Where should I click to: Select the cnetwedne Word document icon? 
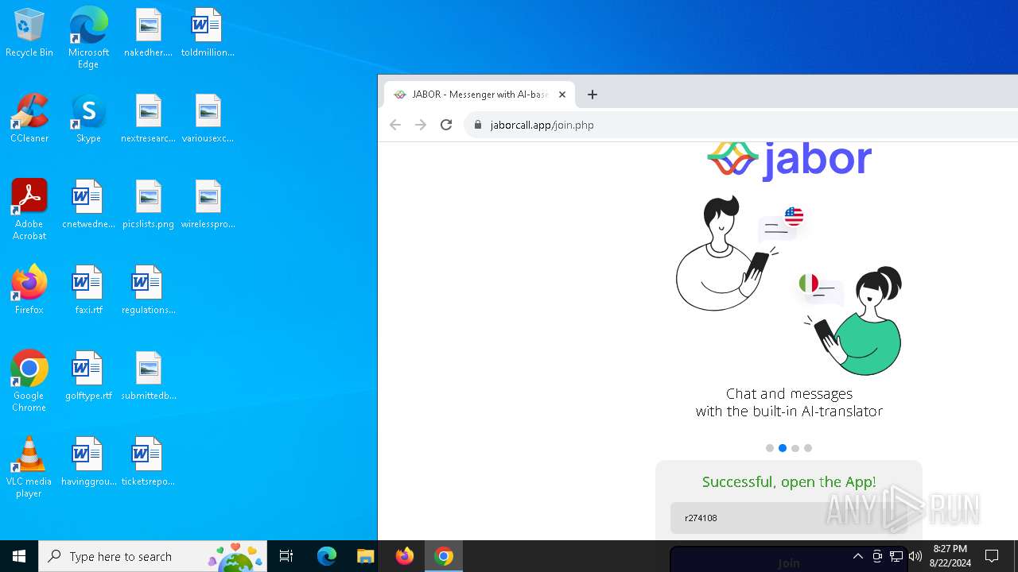click(88, 204)
